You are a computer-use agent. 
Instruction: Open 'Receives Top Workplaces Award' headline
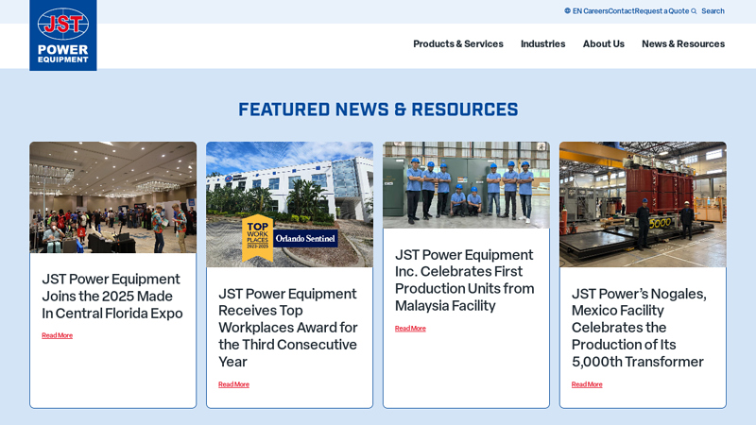tap(288, 328)
